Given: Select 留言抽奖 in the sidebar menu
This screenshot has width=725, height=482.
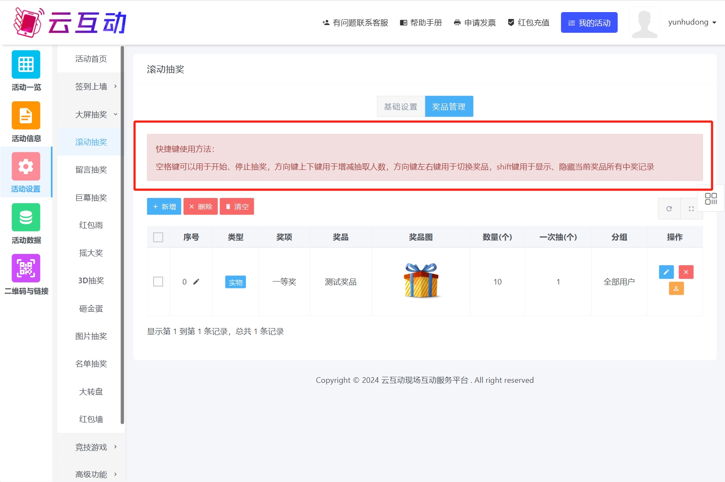Looking at the screenshot, I should click(91, 170).
